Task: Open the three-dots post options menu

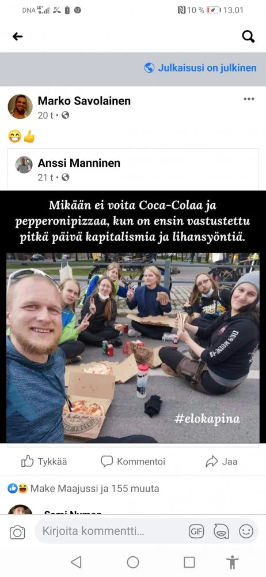Action: 249,99
